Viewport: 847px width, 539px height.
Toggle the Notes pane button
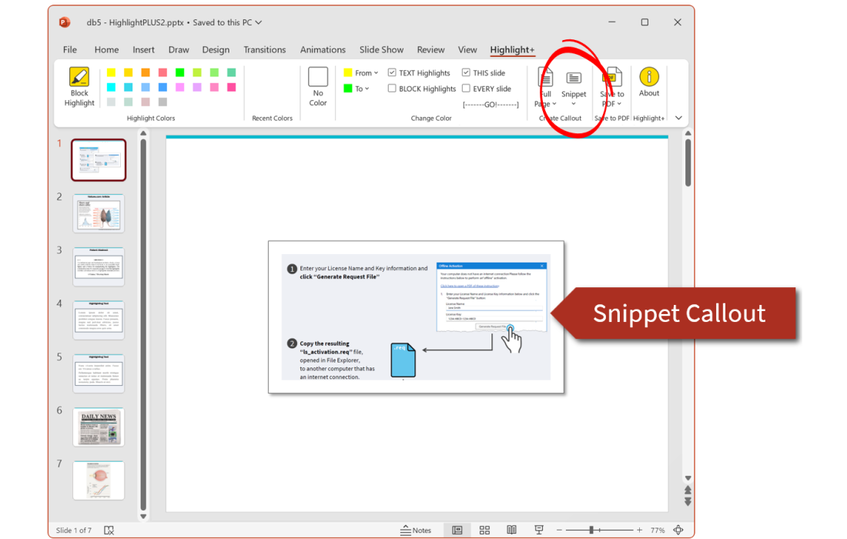tap(416, 530)
